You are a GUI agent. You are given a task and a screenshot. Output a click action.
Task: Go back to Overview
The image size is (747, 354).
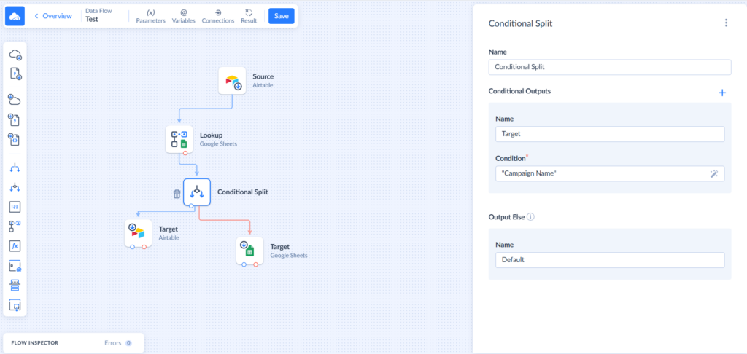52,16
